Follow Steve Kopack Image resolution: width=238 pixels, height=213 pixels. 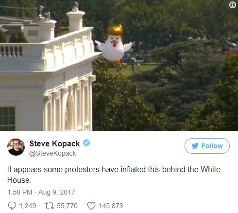[x=207, y=146]
